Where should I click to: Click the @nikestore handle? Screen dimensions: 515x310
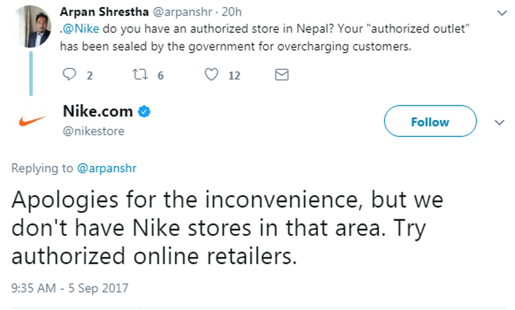coord(93,131)
